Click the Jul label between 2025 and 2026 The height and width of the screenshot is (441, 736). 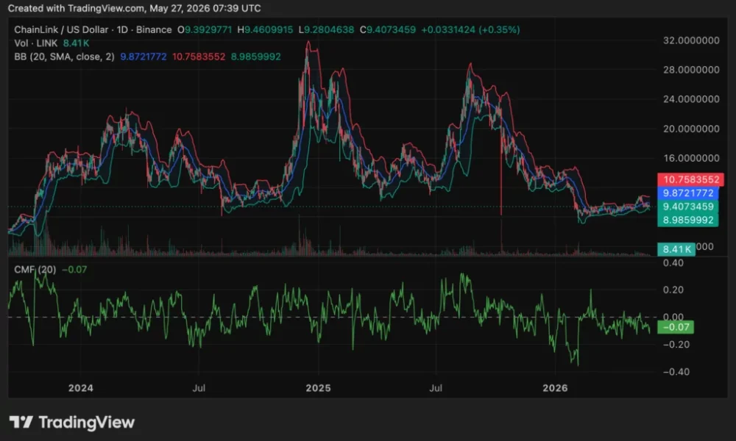click(x=436, y=388)
